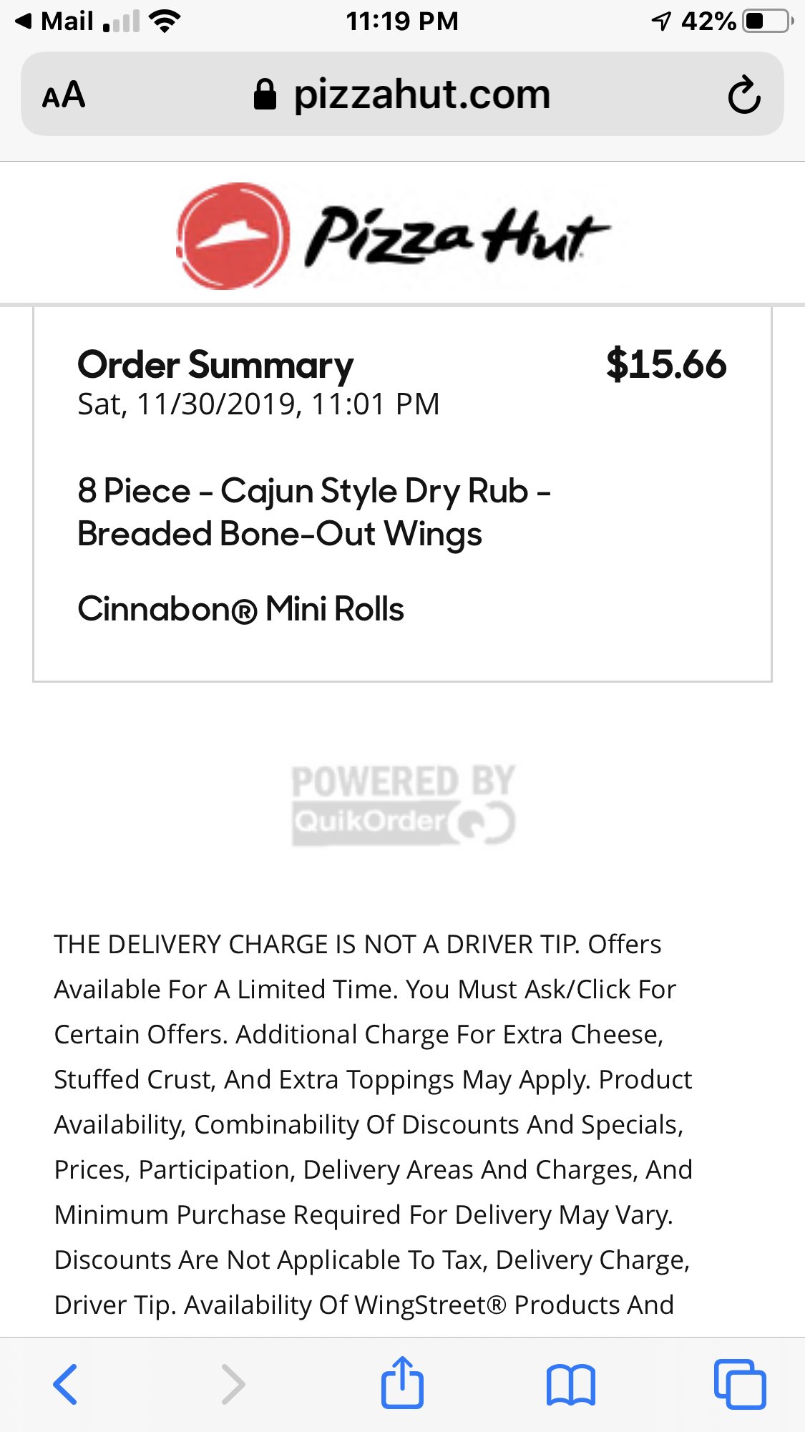Tap the padlock icon beside pizzahut.com
Viewport: 805px width, 1432px height.
point(265,94)
